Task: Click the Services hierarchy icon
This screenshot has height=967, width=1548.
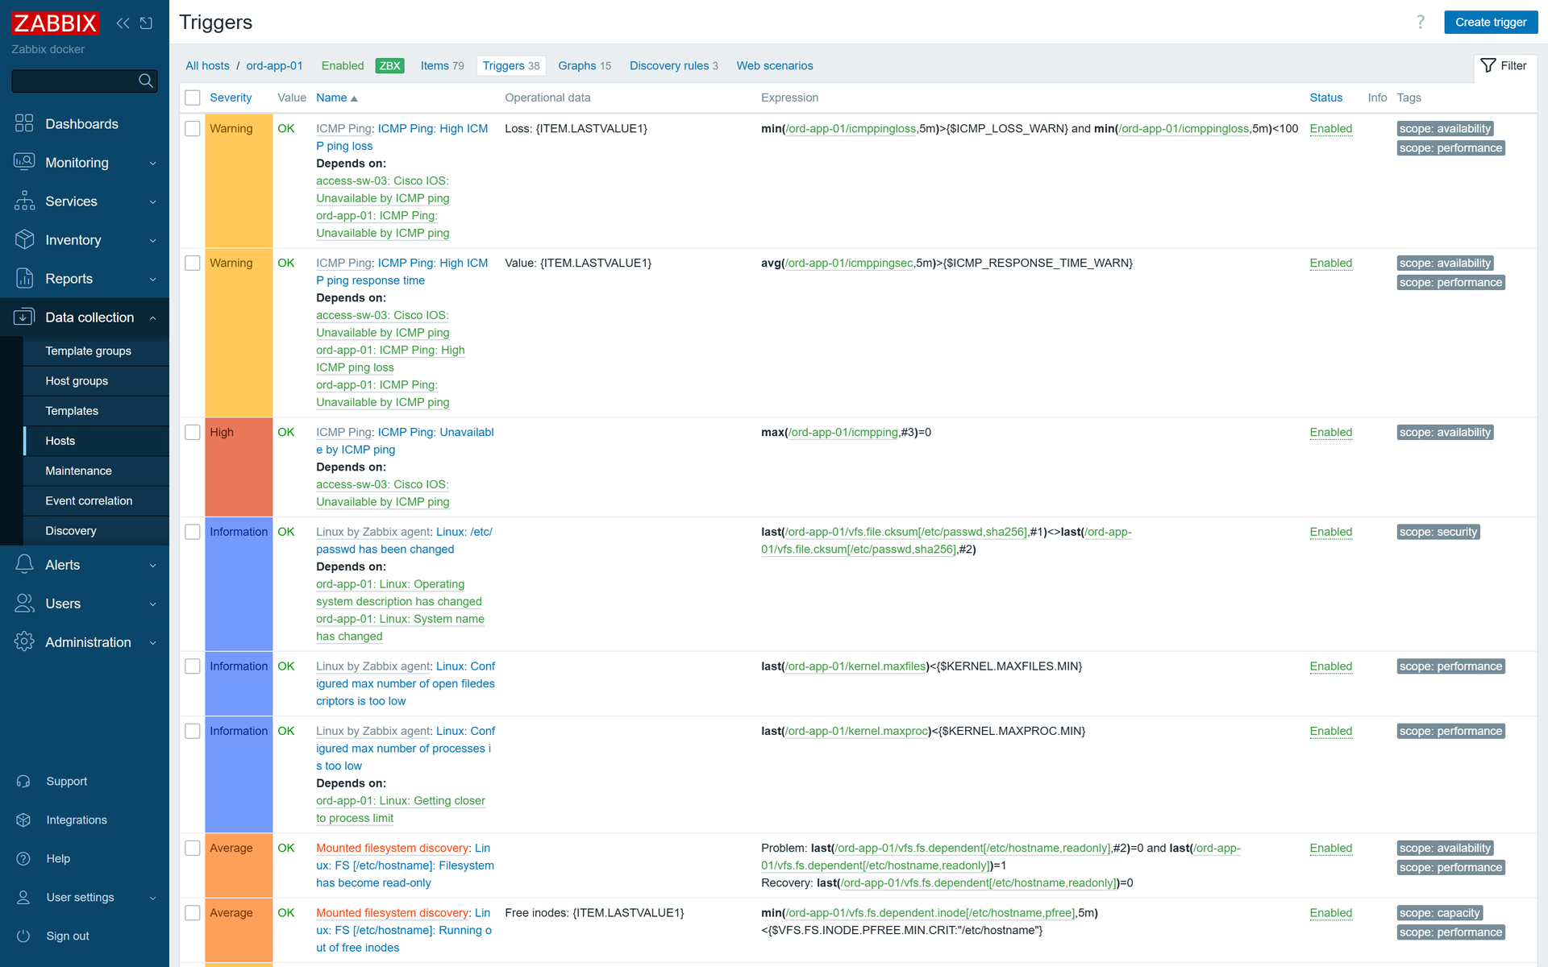Action: point(24,201)
